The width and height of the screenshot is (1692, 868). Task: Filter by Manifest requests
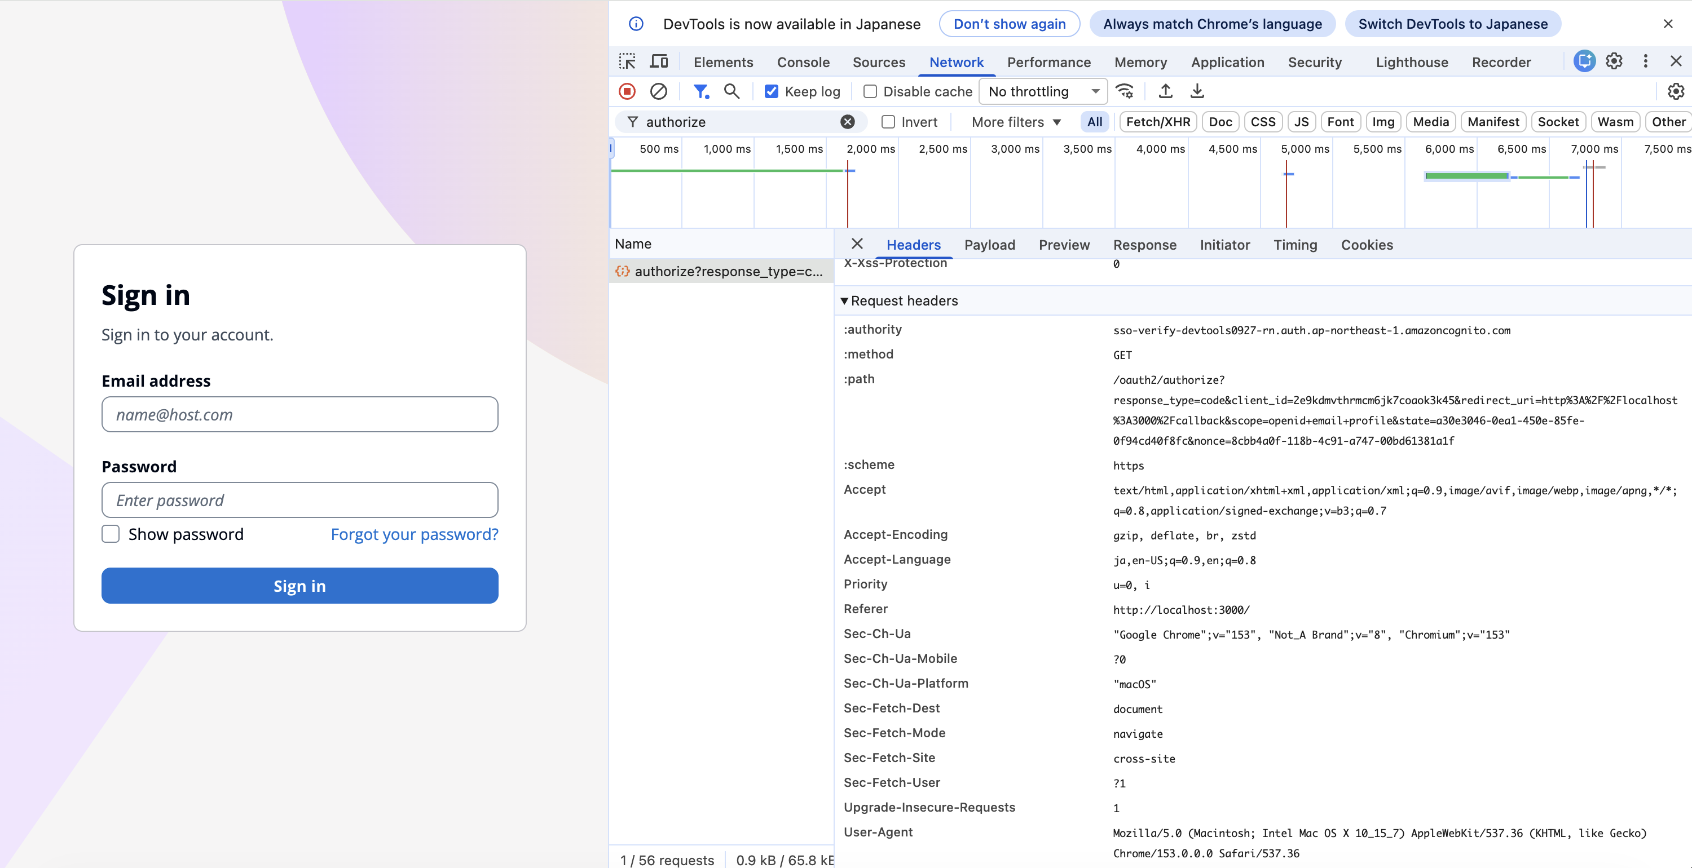(x=1493, y=122)
